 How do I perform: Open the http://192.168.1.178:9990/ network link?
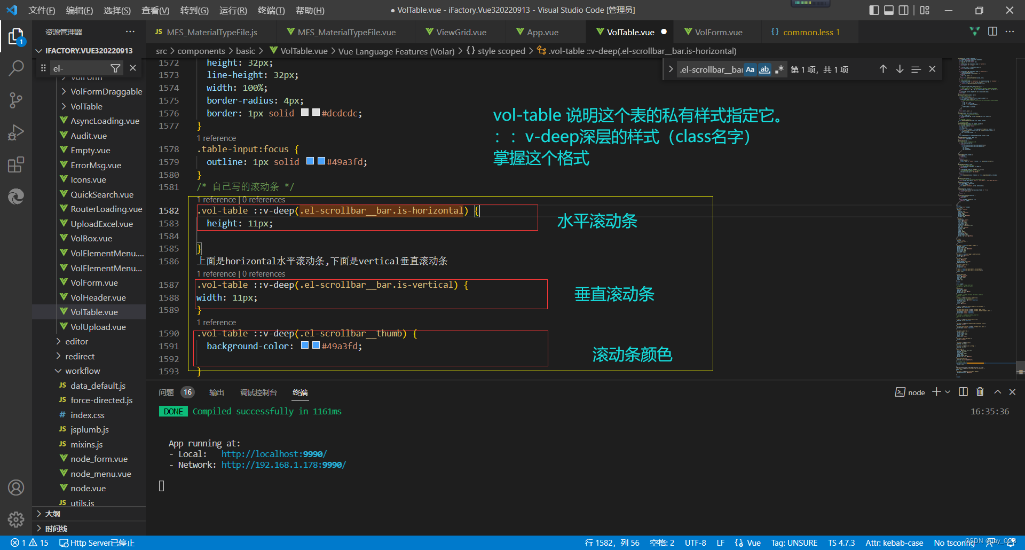[x=283, y=465]
